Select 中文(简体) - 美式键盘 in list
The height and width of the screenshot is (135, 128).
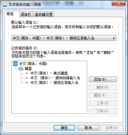coord(49,73)
